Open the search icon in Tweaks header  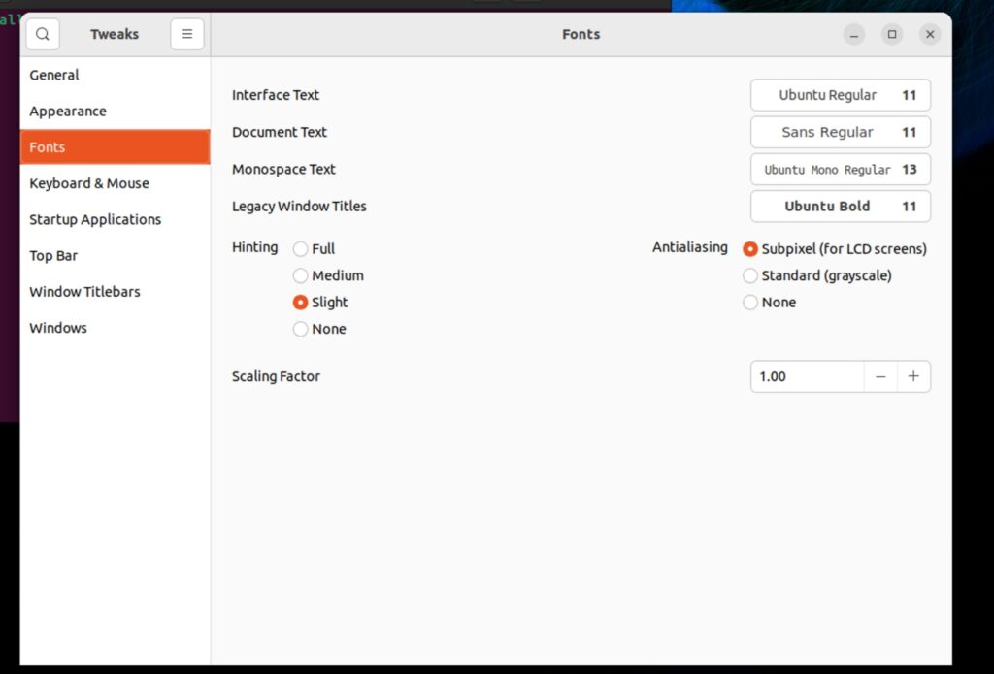[x=42, y=34]
